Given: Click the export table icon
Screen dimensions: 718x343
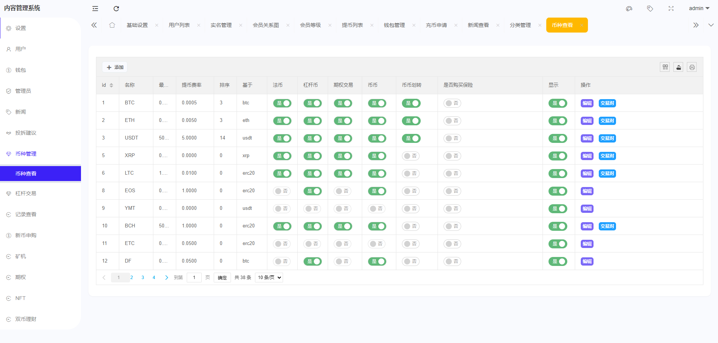Looking at the screenshot, I should point(679,67).
